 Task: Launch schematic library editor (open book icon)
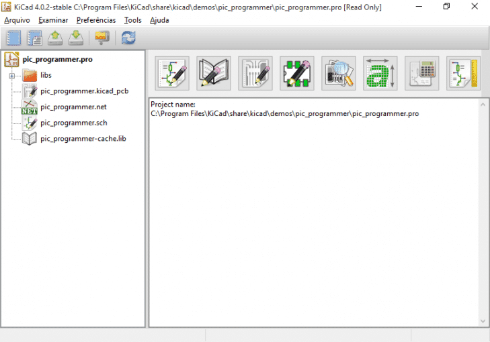coord(214,73)
